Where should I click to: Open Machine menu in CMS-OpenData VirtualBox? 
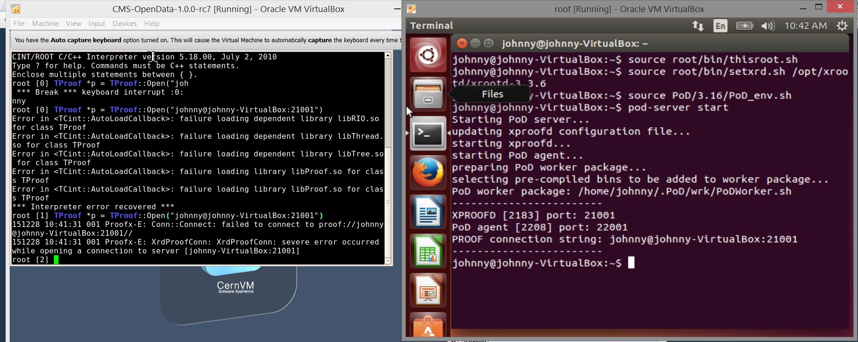(x=45, y=24)
